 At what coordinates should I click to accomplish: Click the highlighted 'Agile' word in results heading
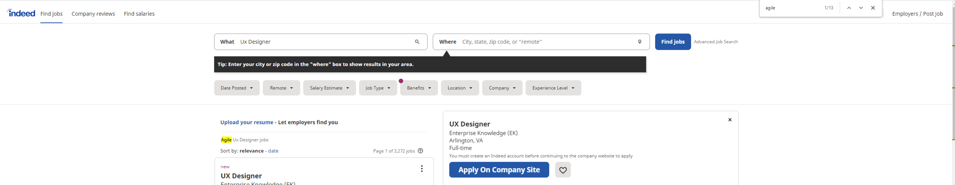tap(226, 140)
